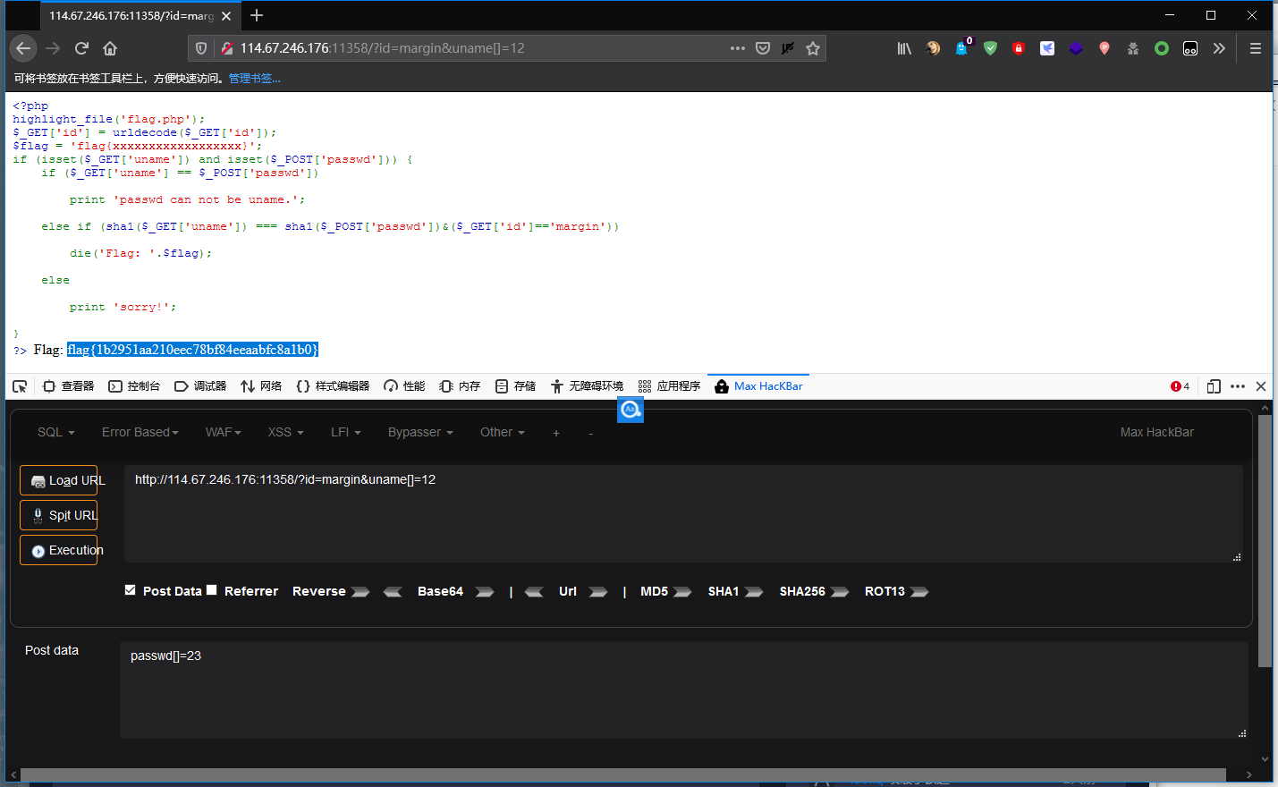Screen dimensions: 1278x787
Task: Open Firefox hamburger menu
Action: pos(1256,48)
